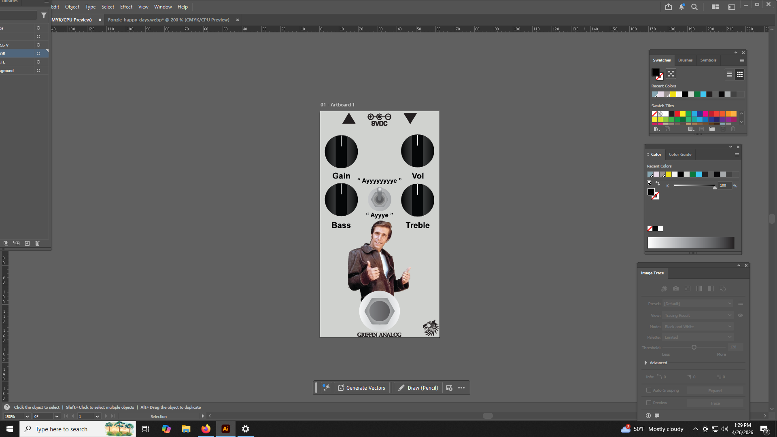Viewport: 777px width, 437px height.
Task: Open more options ellipsis in the contextual bar
Action: 461,388
